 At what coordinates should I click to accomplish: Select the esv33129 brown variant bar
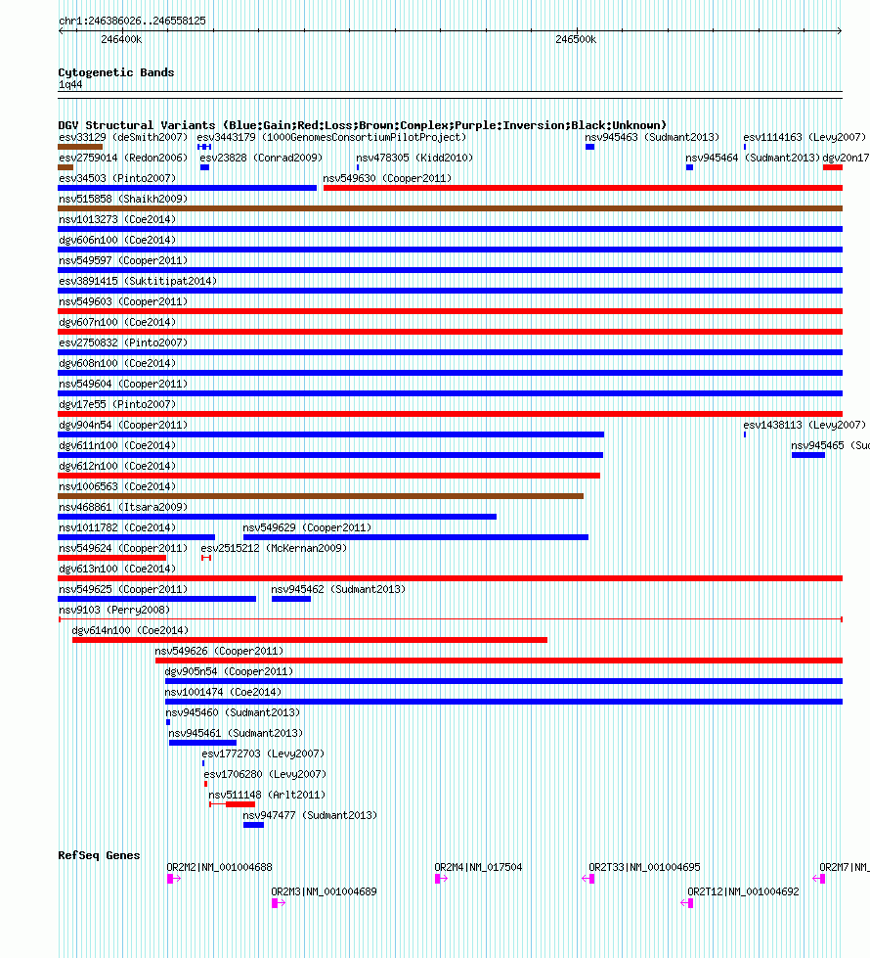80,147
